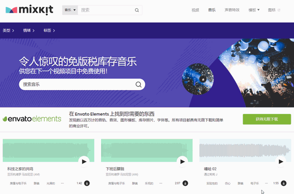The height and width of the screenshot is (194, 294).
Task: Open the artist link under 科技之家的共鸣
Action: pyautogui.click(x=23, y=175)
